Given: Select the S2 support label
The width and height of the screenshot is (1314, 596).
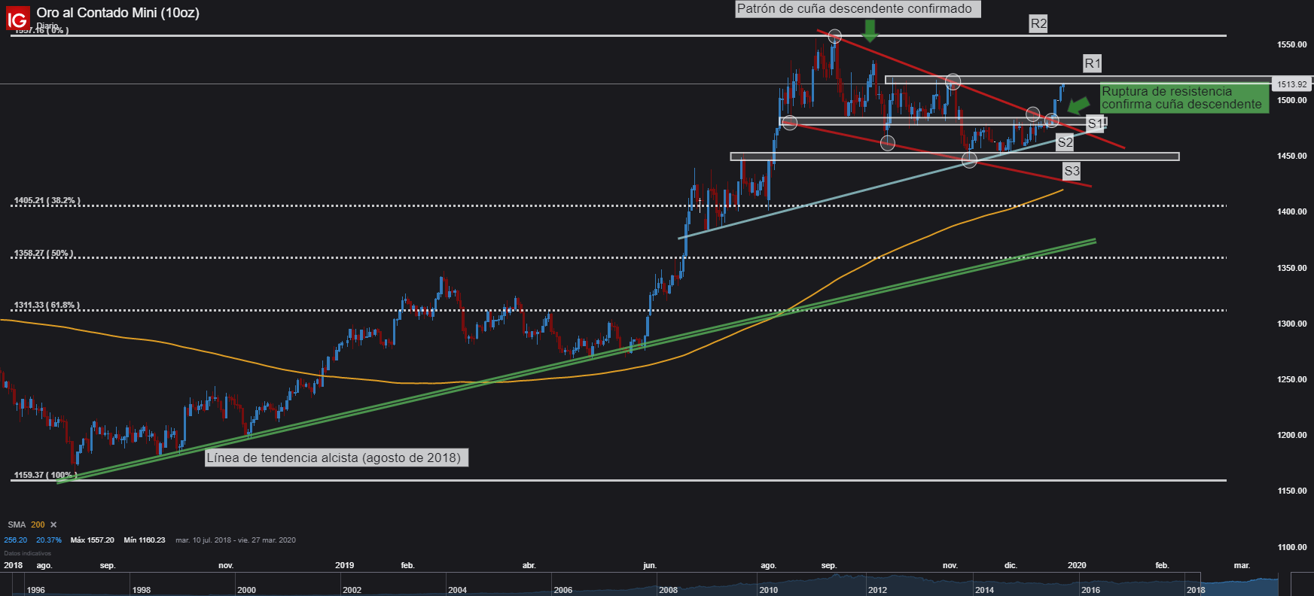Looking at the screenshot, I should pos(1065,142).
